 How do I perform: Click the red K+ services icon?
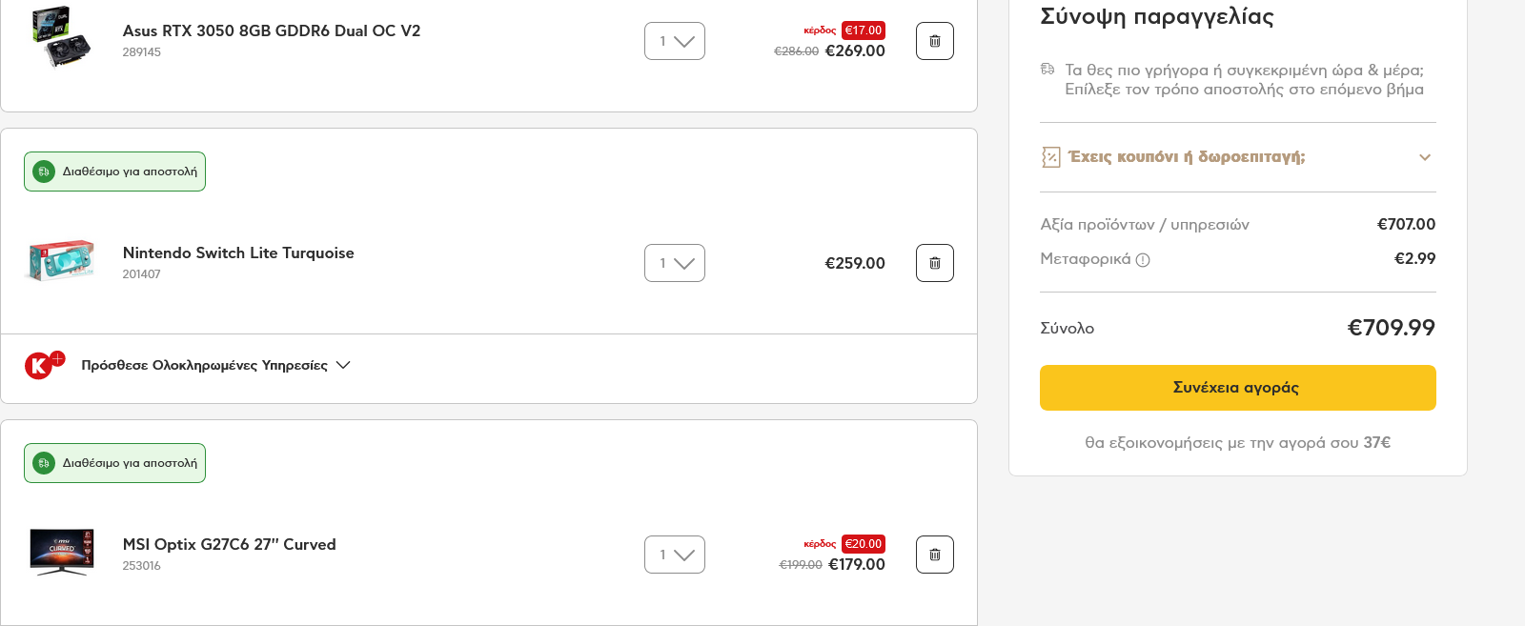click(44, 364)
